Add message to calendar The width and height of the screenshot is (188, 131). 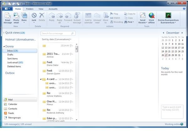coord(88,18)
